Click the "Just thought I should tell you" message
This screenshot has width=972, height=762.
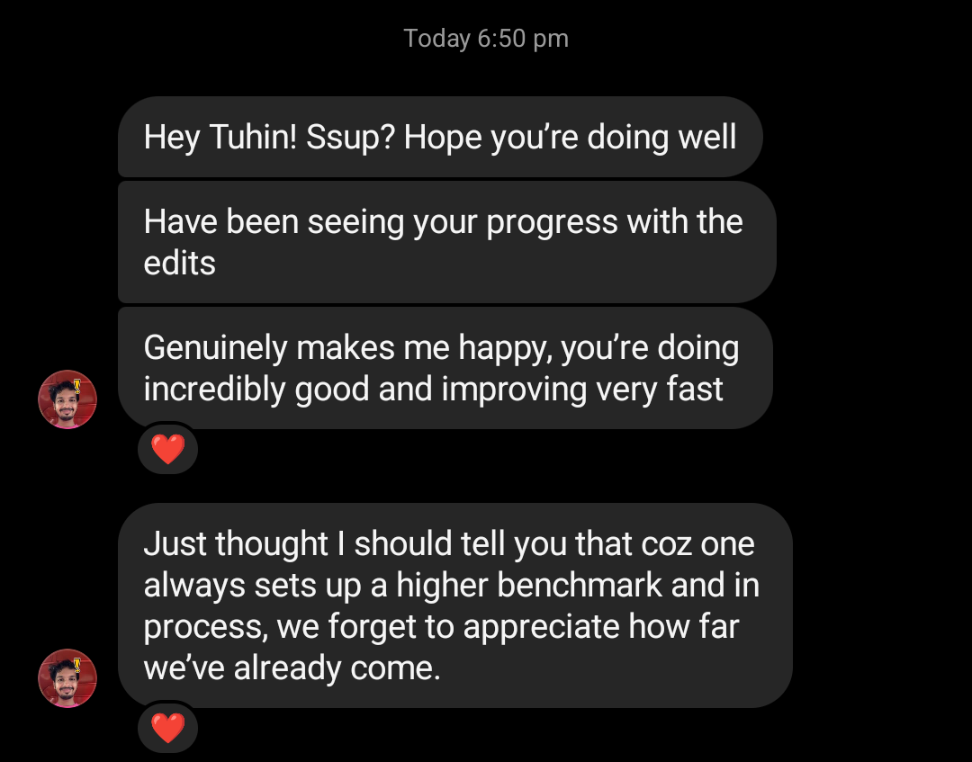(454, 605)
